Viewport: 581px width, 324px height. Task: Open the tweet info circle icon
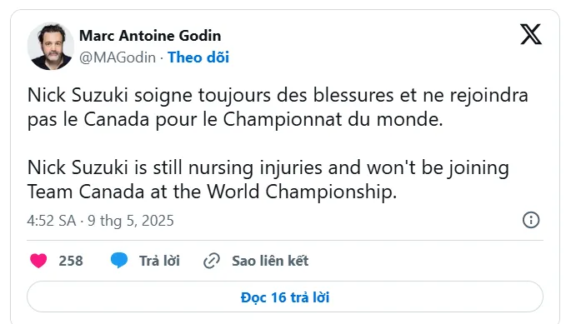(x=531, y=220)
